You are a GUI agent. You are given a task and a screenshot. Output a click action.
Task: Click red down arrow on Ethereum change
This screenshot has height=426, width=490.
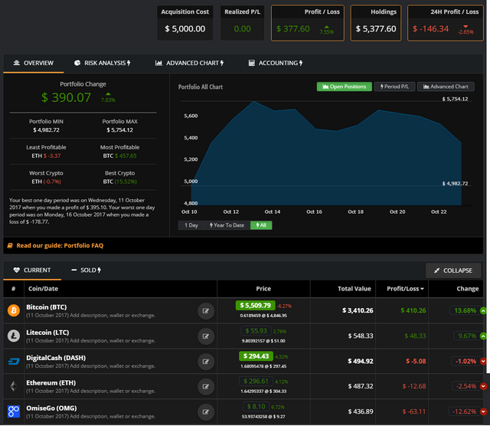[x=483, y=386]
